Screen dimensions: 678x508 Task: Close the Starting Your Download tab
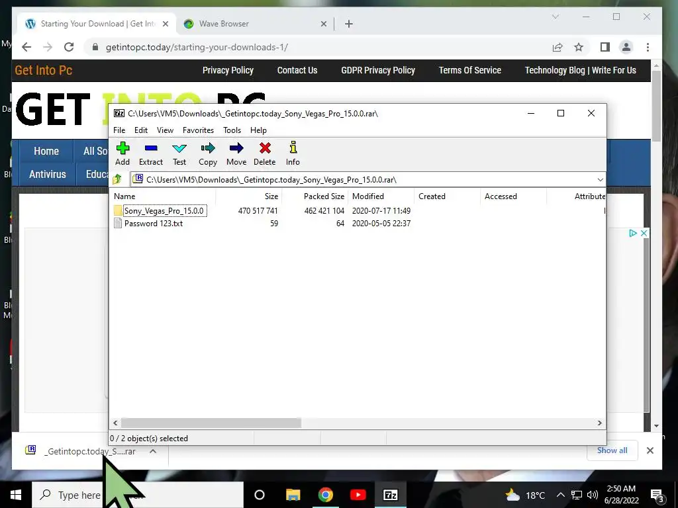click(165, 24)
